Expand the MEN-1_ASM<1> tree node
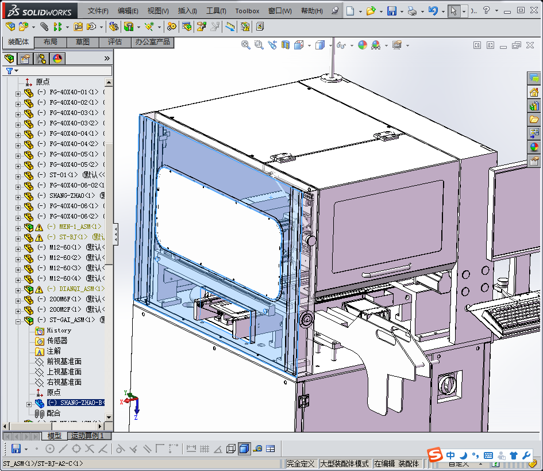The height and width of the screenshot is (471, 543). tap(18, 228)
